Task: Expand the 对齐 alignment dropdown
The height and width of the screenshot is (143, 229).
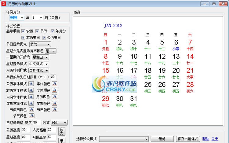Action: click(59, 123)
